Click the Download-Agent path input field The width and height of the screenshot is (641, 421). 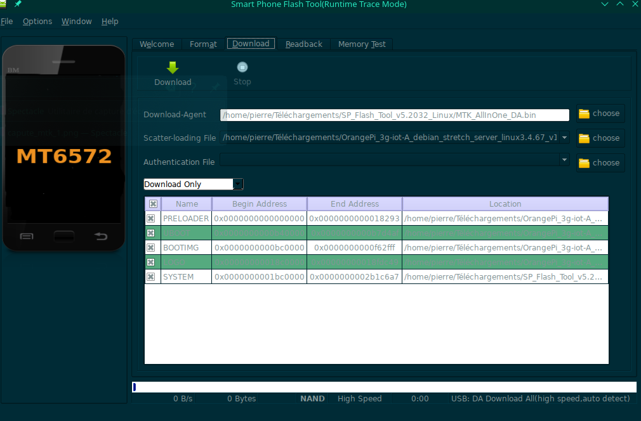pyautogui.click(x=394, y=115)
